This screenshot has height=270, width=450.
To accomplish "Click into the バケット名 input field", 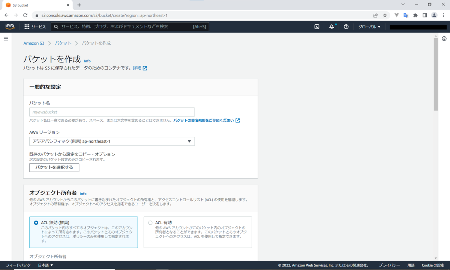I will click(112, 112).
